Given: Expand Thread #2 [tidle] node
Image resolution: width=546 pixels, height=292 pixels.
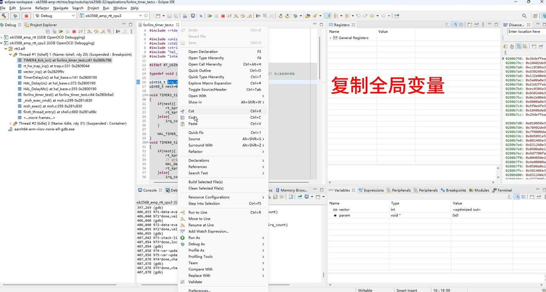Looking at the screenshot, I should (x=10, y=124).
